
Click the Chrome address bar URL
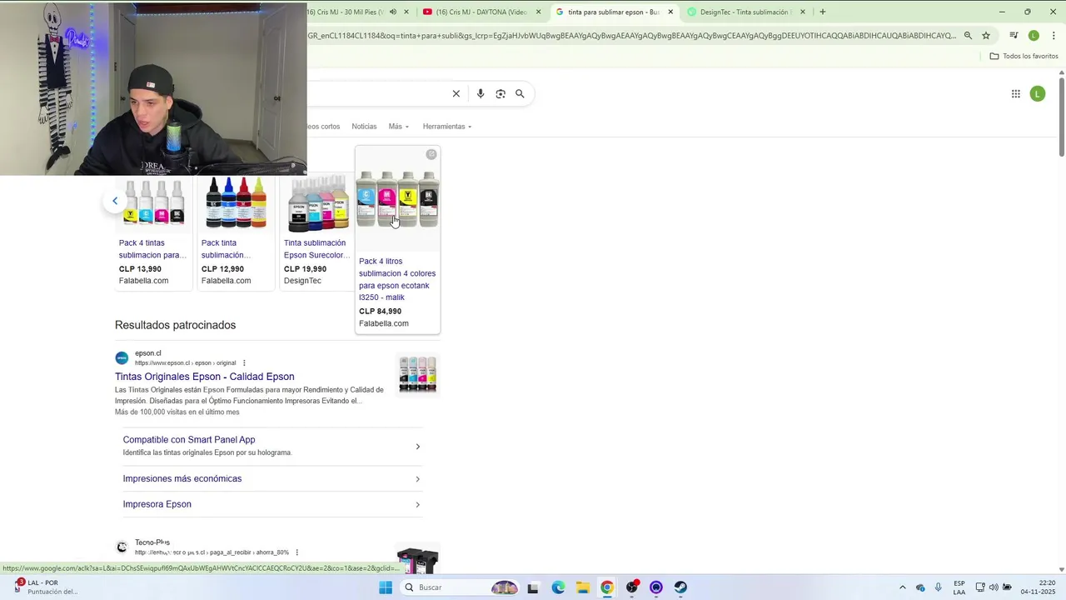pyautogui.click(x=633, y=36)
